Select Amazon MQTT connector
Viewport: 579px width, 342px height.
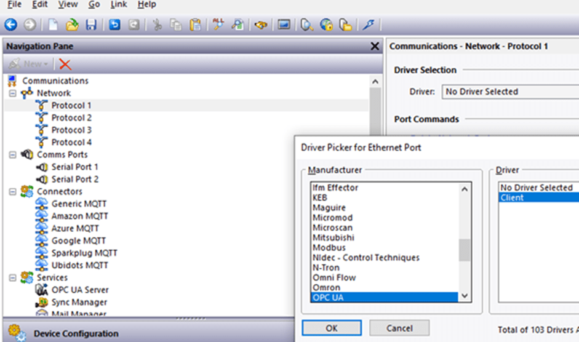pos(80,216)
